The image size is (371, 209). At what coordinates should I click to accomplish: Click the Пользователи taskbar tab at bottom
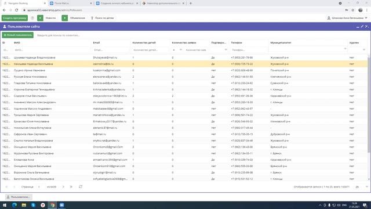coord(19,197)
